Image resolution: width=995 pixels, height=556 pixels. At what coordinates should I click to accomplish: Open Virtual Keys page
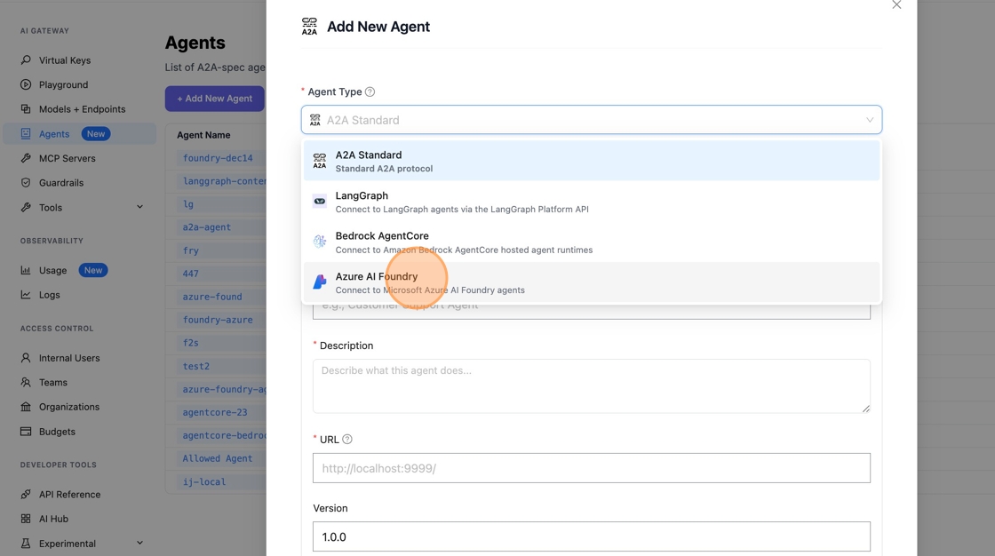(x=65, y=60)
